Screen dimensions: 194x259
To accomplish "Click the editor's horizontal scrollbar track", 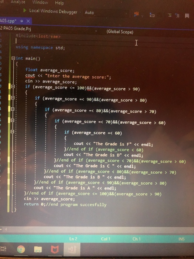I will pyautogui.click(x=101, y=230).
